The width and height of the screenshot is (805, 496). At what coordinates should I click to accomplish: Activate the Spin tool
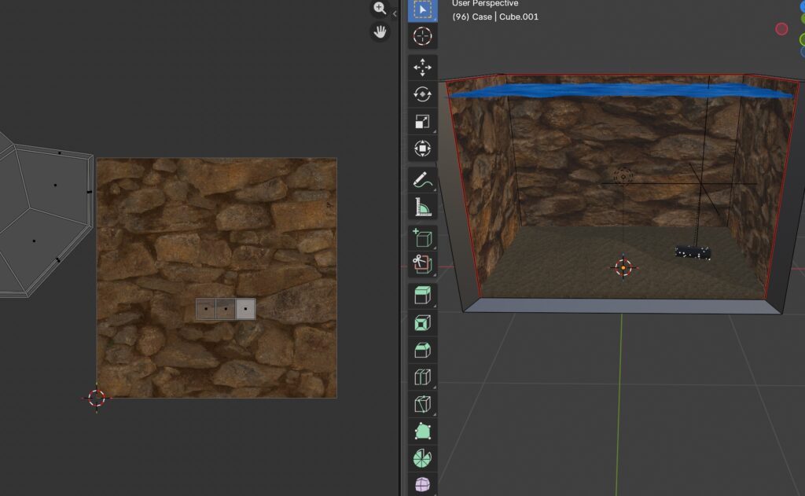[423, 457]
